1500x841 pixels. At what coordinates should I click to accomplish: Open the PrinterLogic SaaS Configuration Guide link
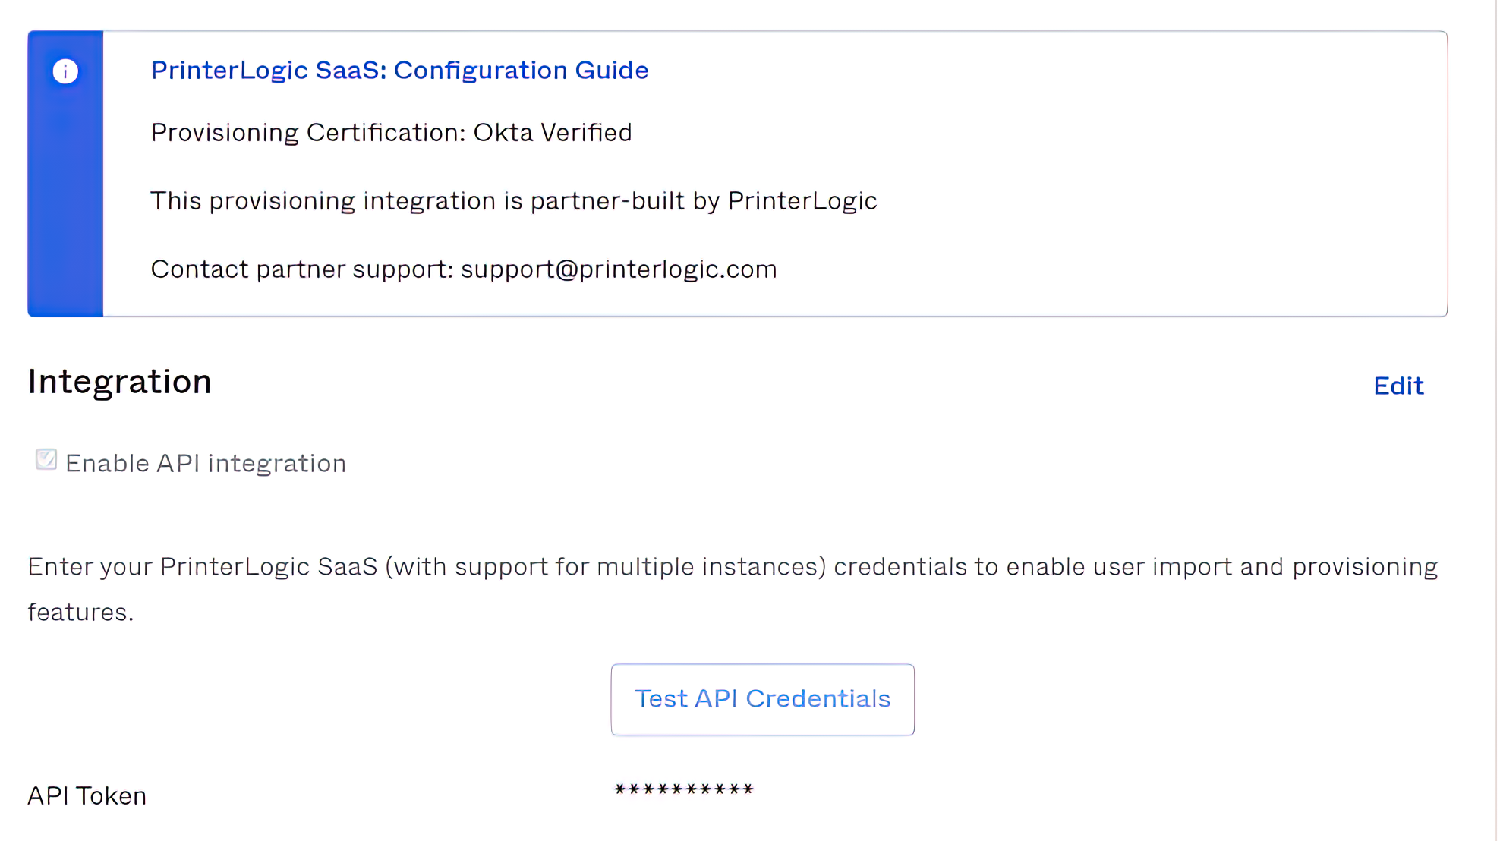[399, 70]
